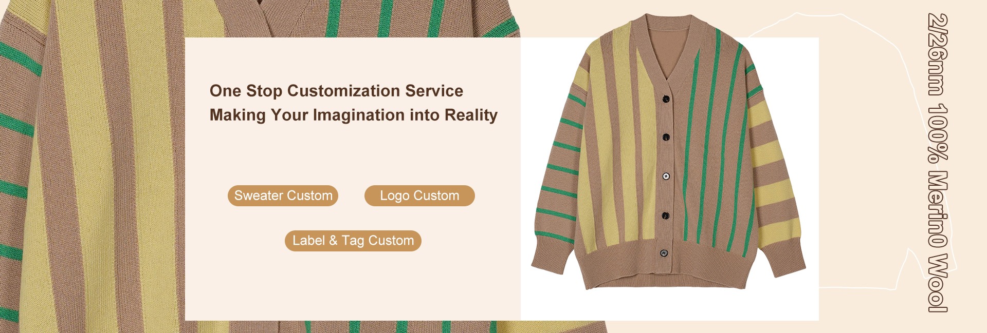The width and height of the screenshot is (987, 333).
Task: Click the white middle button on the cardigan
Action: [666, 176]
